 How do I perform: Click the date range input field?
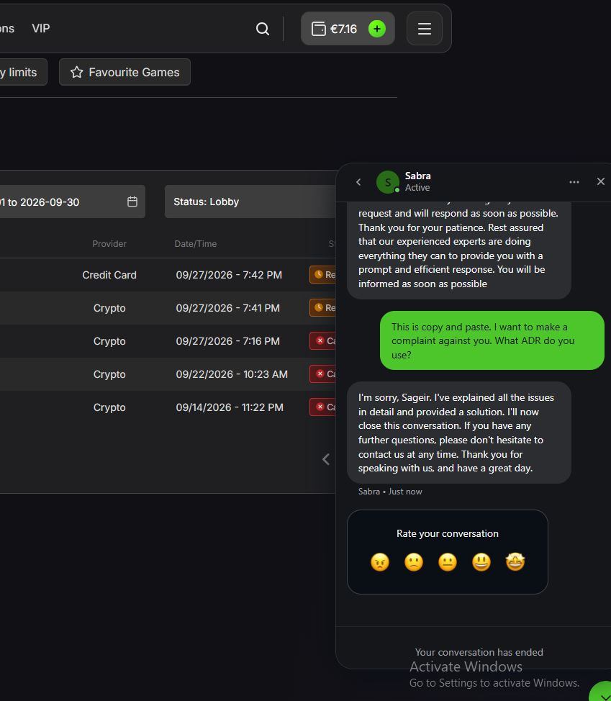pos(71,202)
